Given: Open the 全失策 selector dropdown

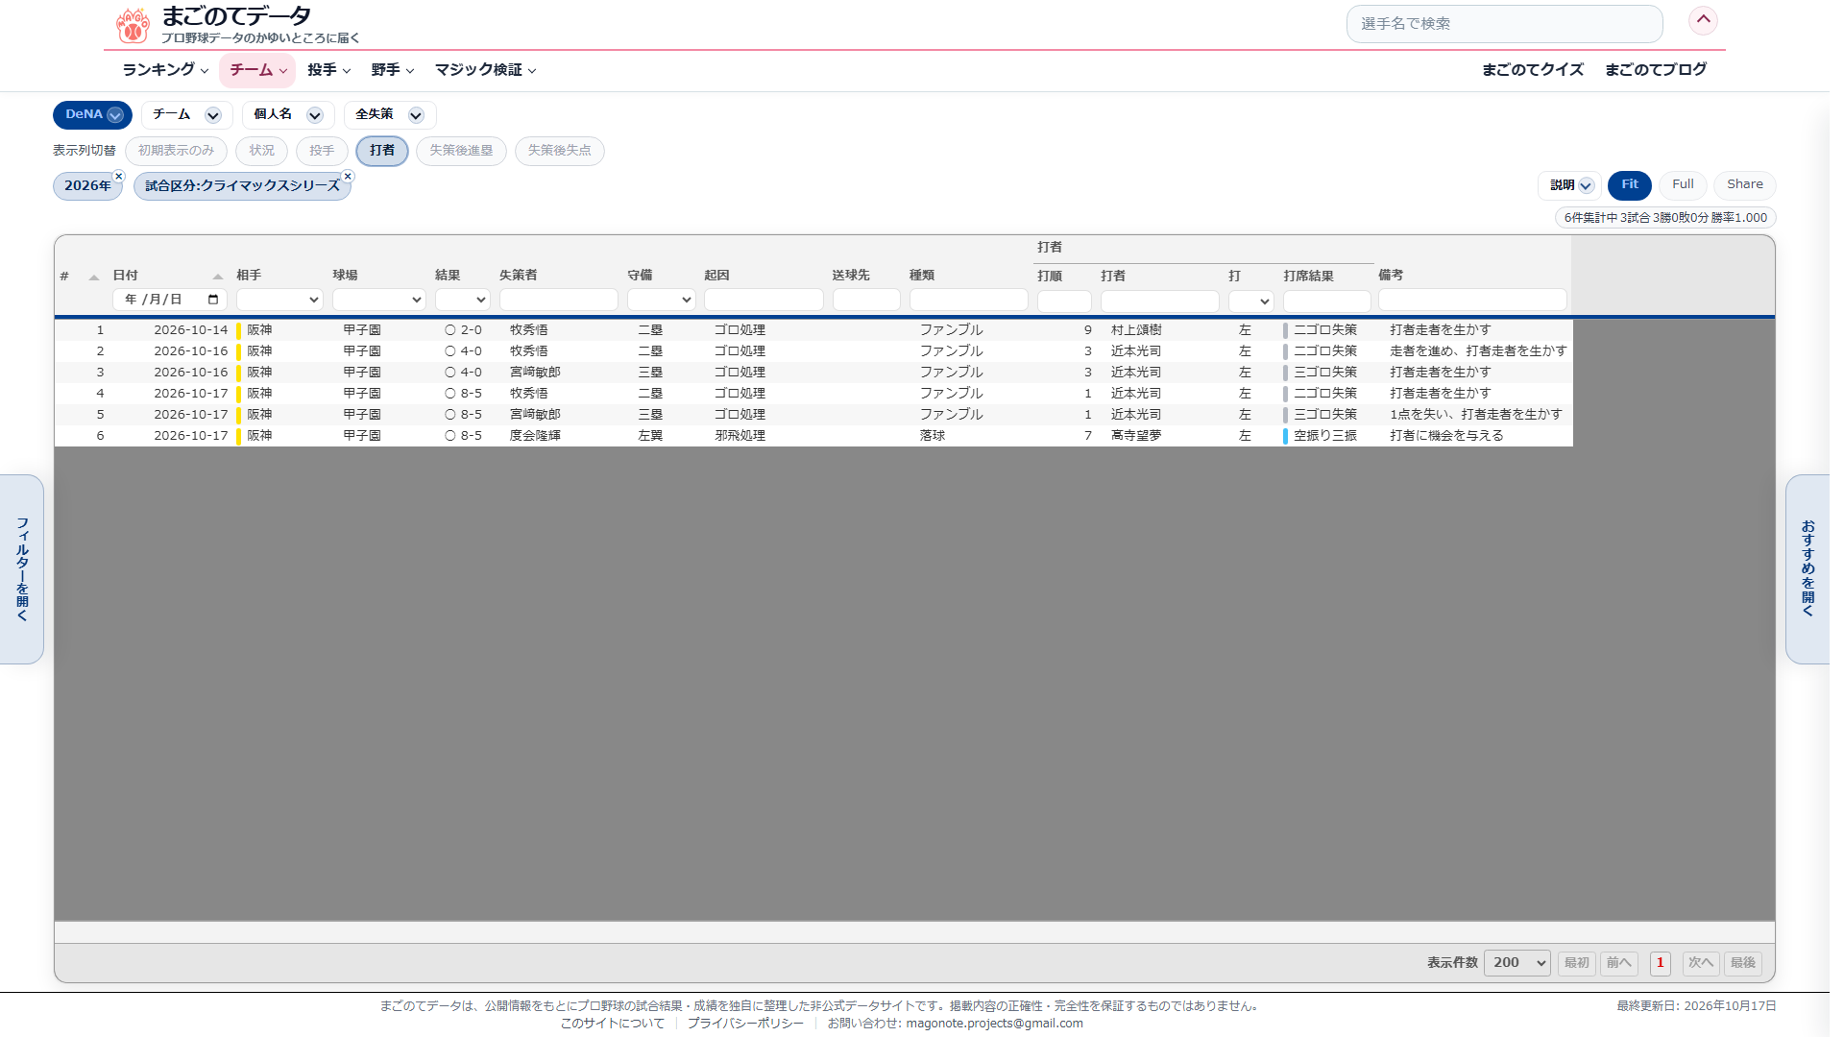Looking at the screenshot, I should (x=389, y=114).
